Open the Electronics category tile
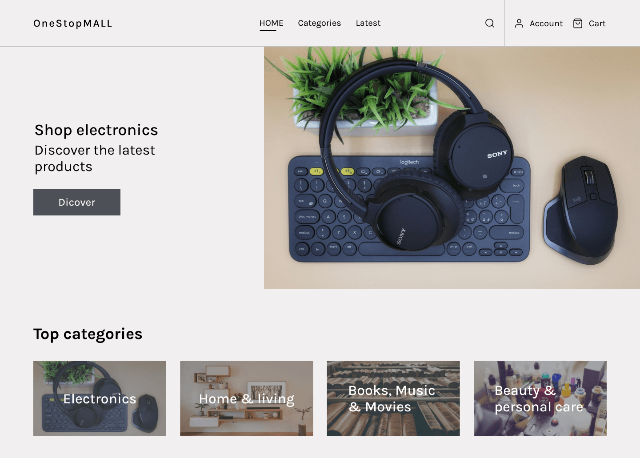Image resolution: width=640 pixels, height=458 pixels. click(100, 398)
